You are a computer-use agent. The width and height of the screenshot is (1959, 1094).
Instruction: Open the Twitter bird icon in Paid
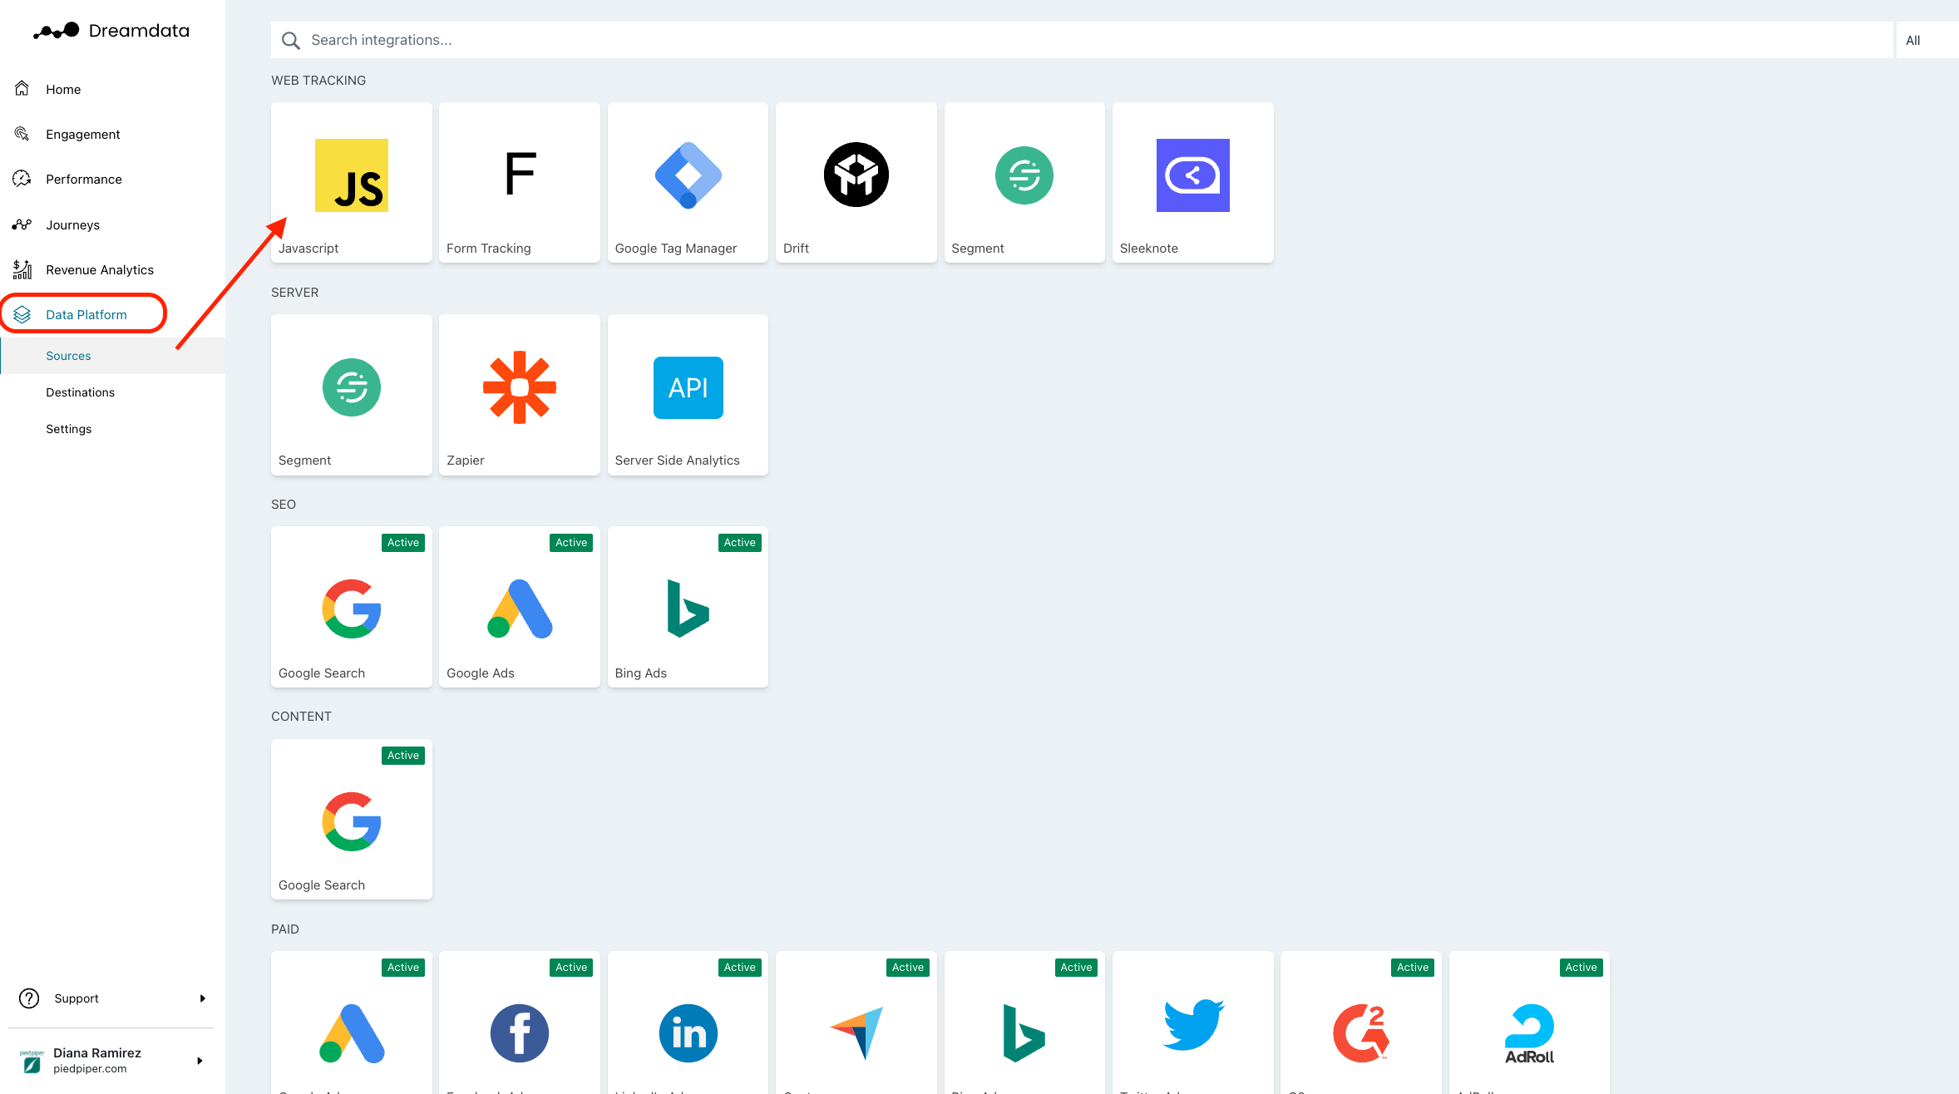1193,1025
